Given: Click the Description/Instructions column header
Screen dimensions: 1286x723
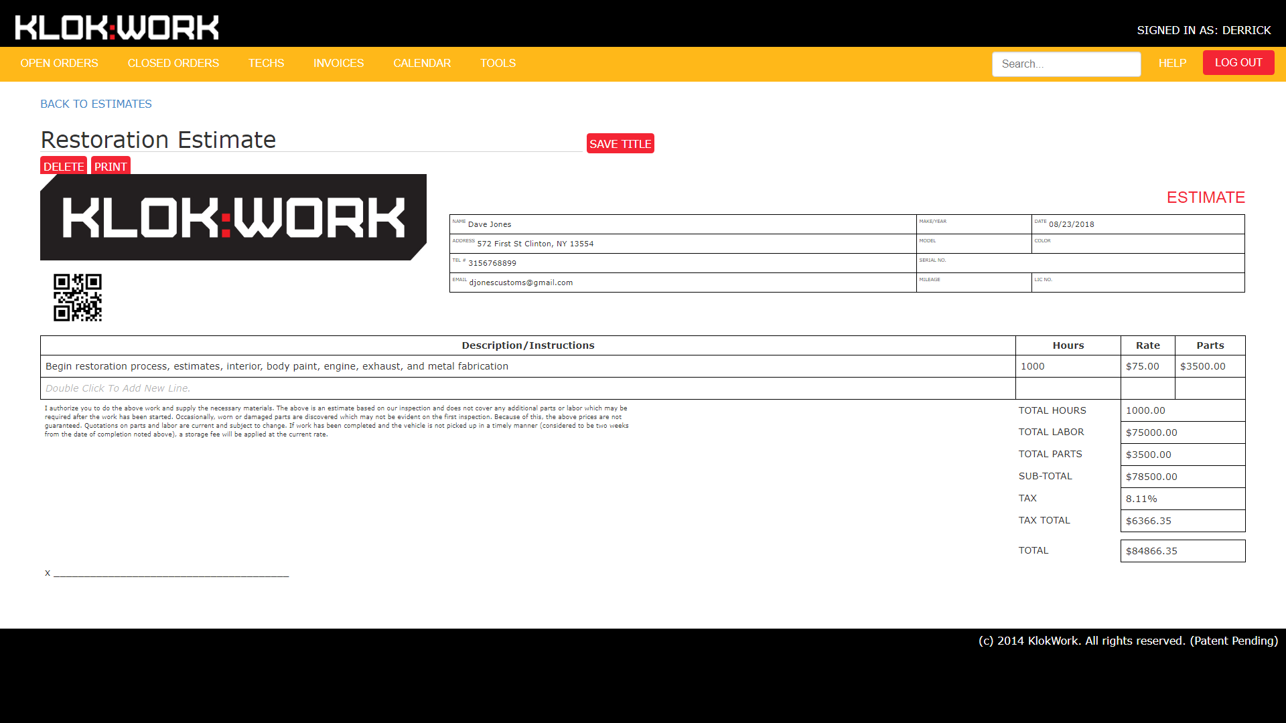Looking at the screenshot, I should (x=528, y=345).
